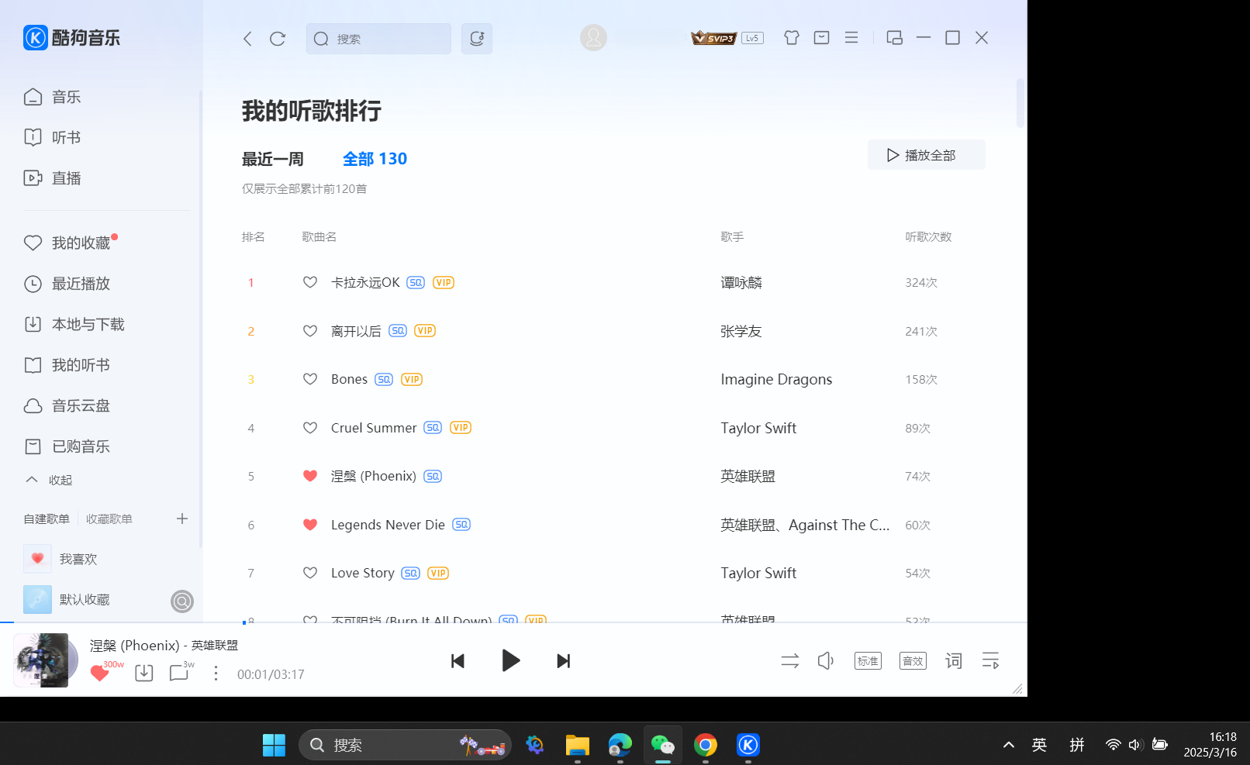Open the 本地与下载 downloads section
Screen dimensions: 1250x765
click(x=88, y=324)
